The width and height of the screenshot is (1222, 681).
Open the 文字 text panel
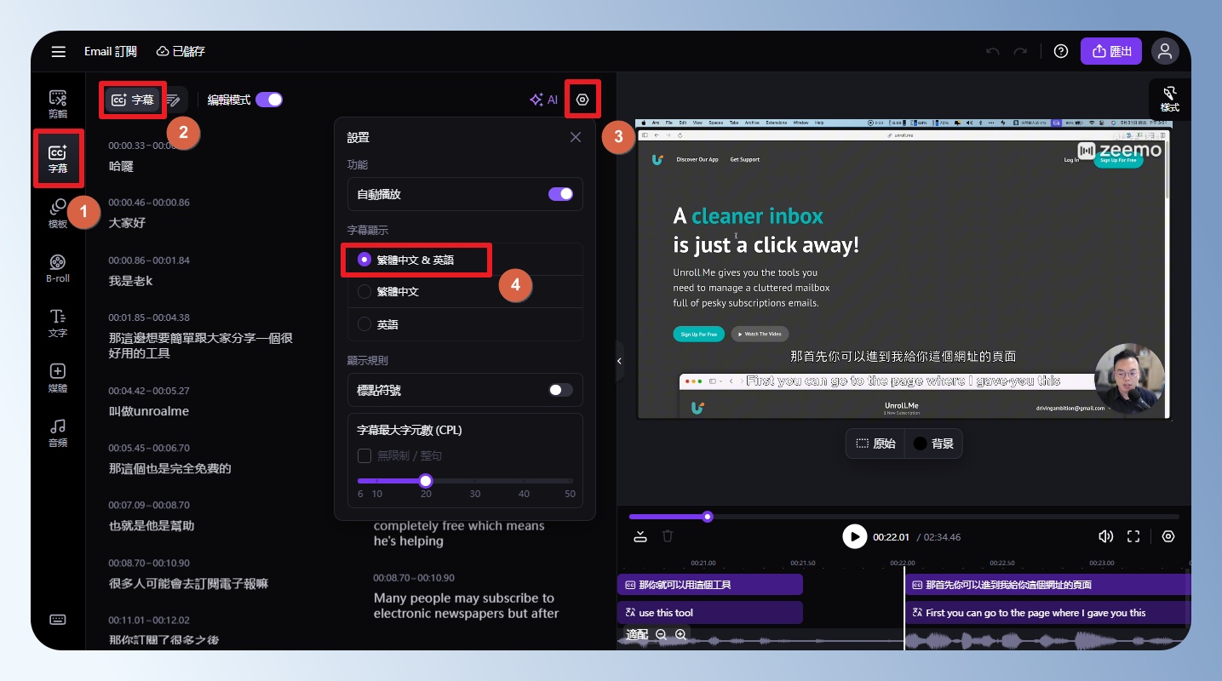(58, 323)
